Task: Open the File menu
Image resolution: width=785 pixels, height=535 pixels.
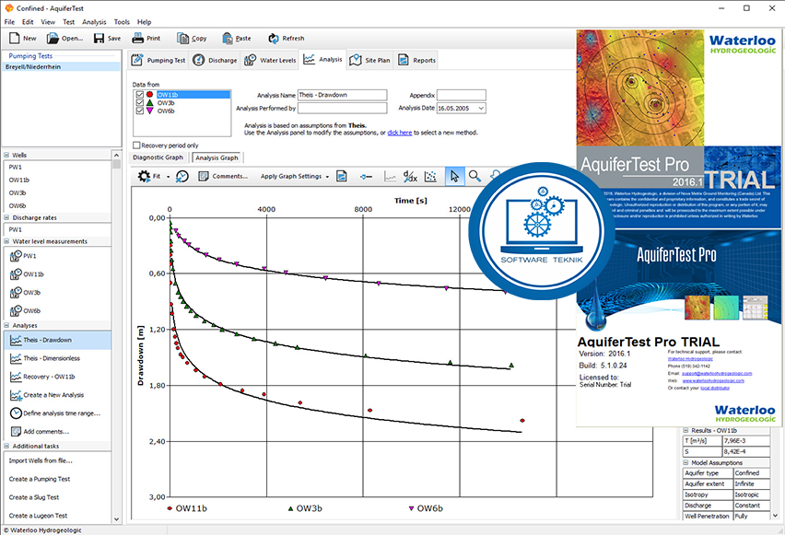Action: coord(9,22)
